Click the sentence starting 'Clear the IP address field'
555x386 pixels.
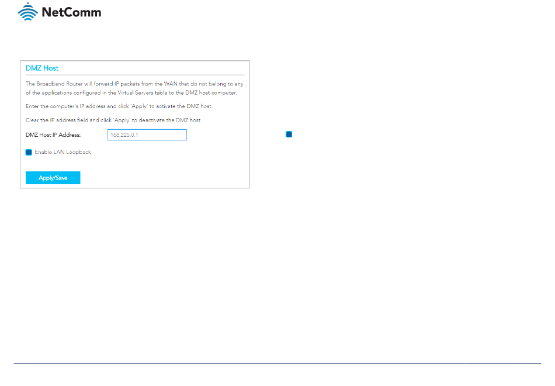pos(113,120)
